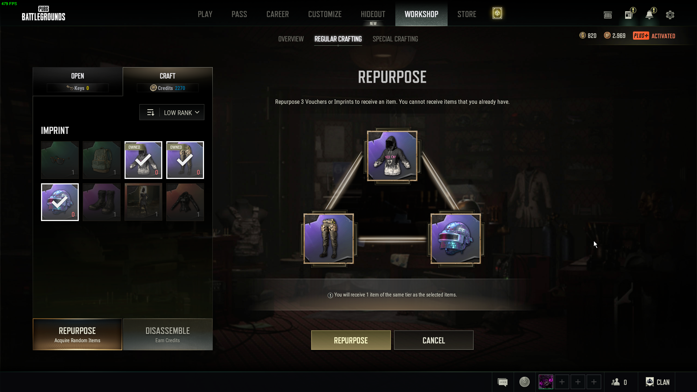Open the notifications bell icon
The width and height of the screenshot is (697, 392).
(649, 15)
